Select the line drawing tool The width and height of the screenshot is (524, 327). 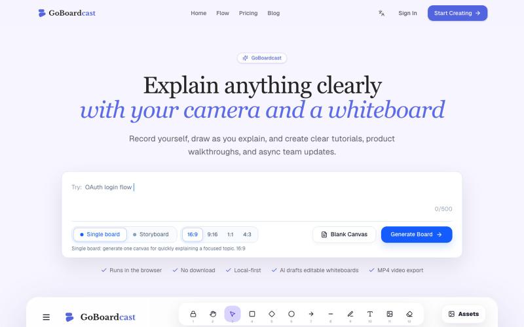click(331, 314)
